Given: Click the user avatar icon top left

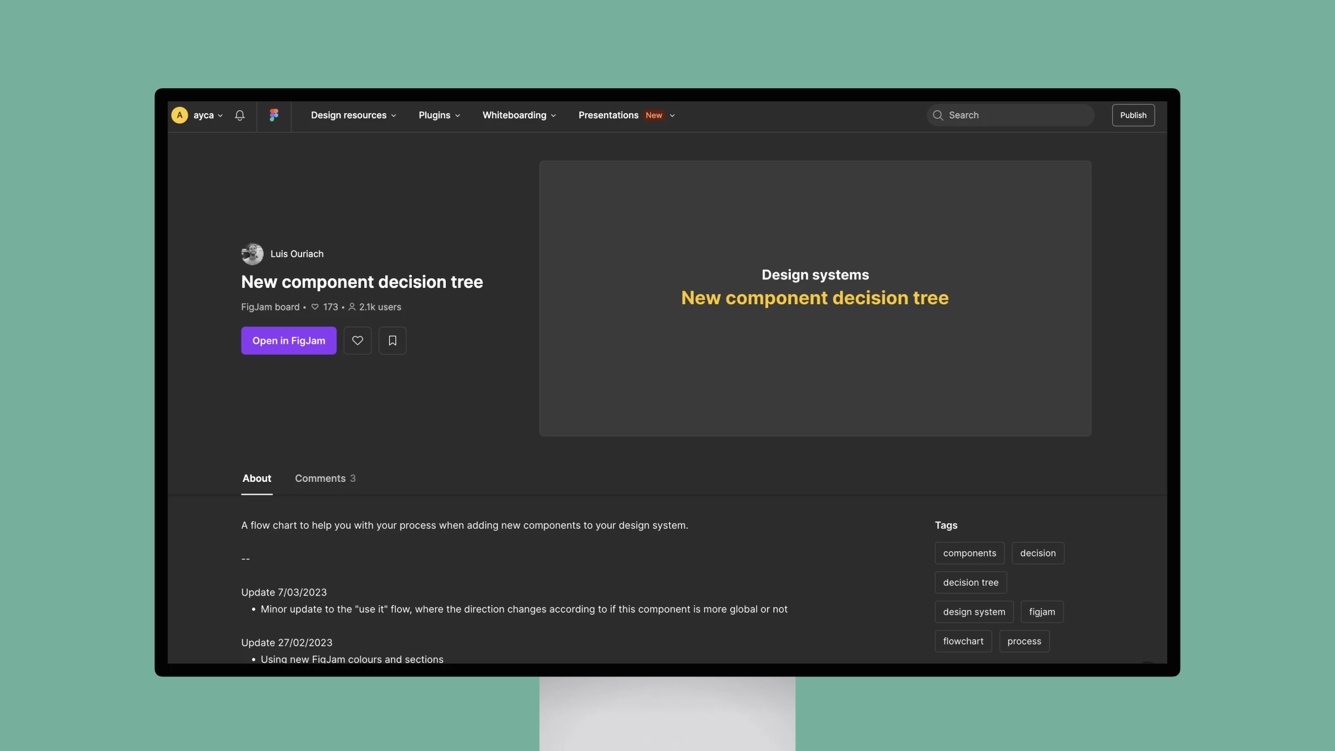Looking at the screenshot, I should click(180, 115).
